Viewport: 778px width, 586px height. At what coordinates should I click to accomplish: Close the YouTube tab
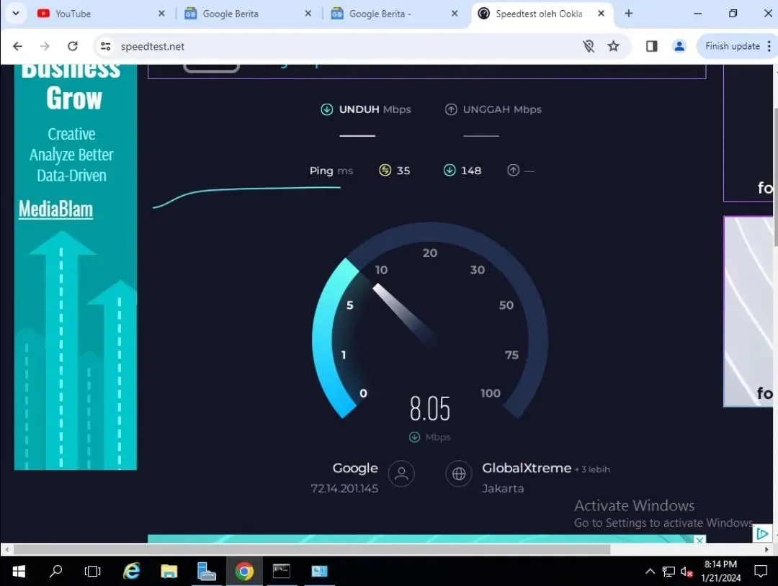tap(161, 14)
